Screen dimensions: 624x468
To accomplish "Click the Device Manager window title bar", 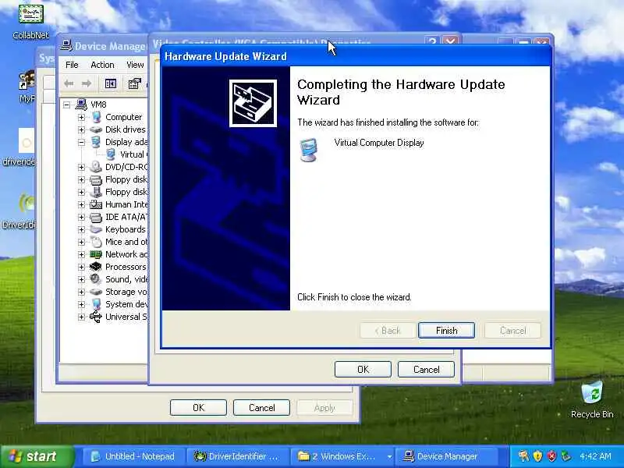I will click(x=104, y=46).
